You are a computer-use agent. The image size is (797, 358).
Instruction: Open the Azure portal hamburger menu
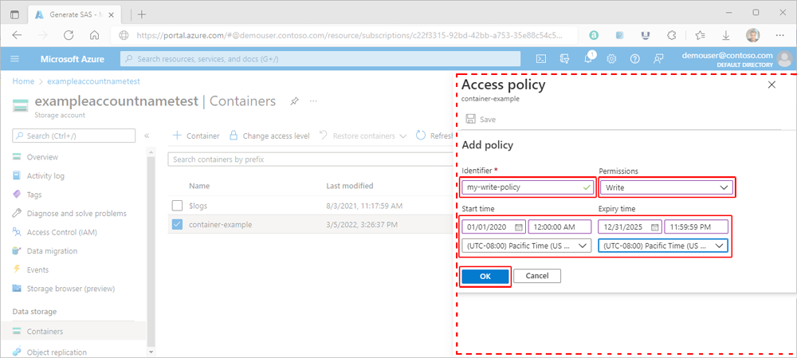coord(15,59)
